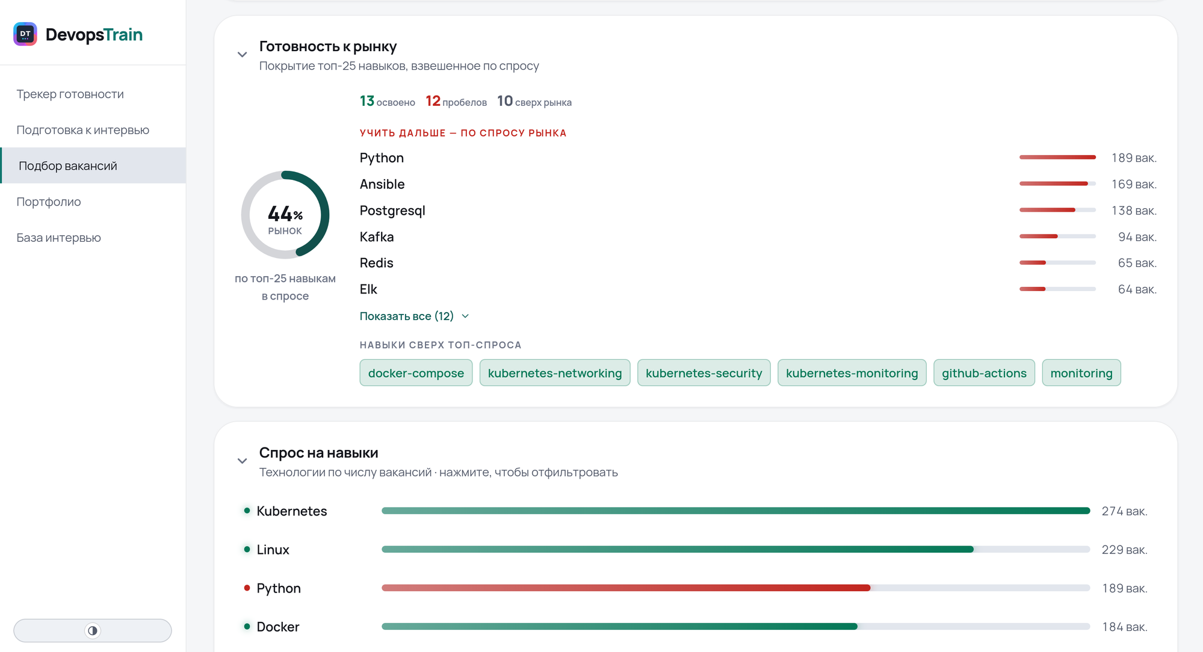The image size is (1203, 652).
Task: Click the github-actions skill tag
Action: (984, 373)
